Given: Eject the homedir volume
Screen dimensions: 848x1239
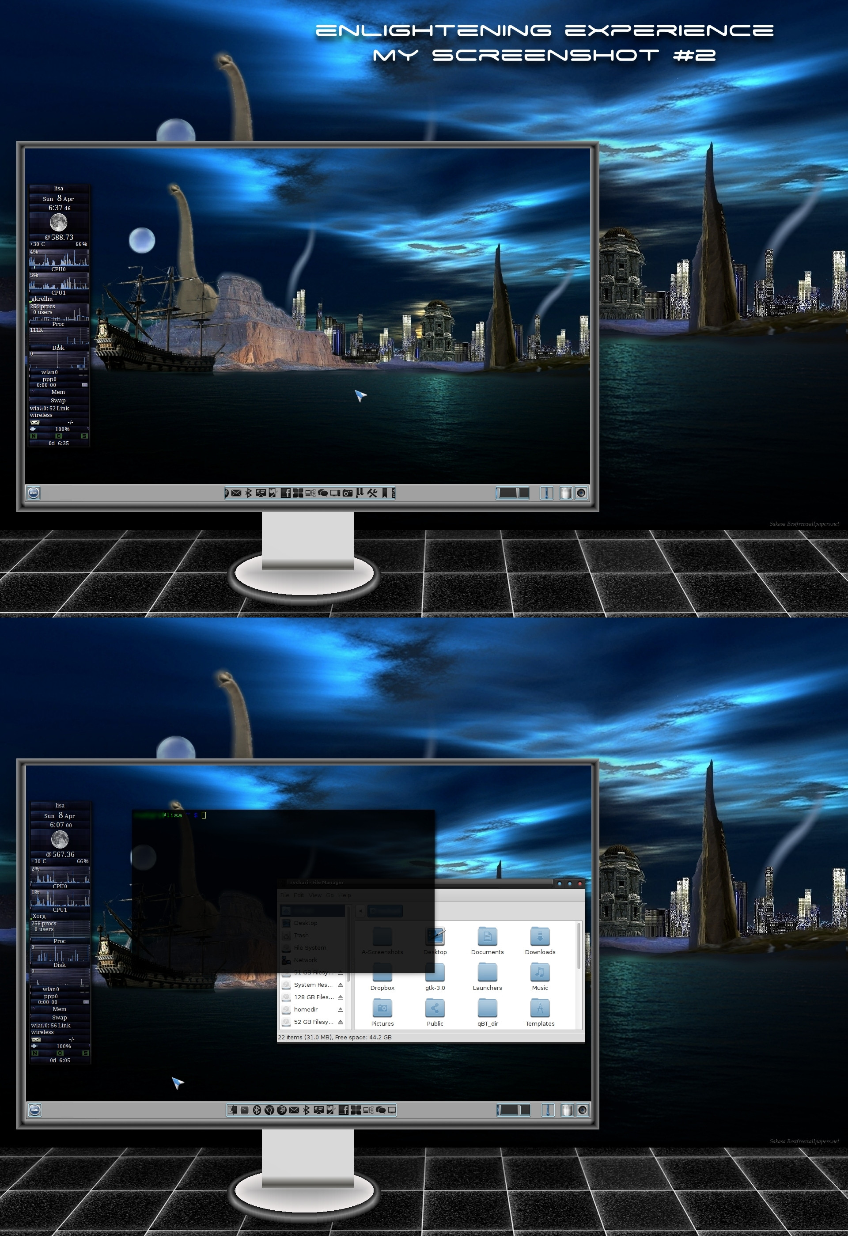Looking at the screenshot, I should tap(341, 1009).
